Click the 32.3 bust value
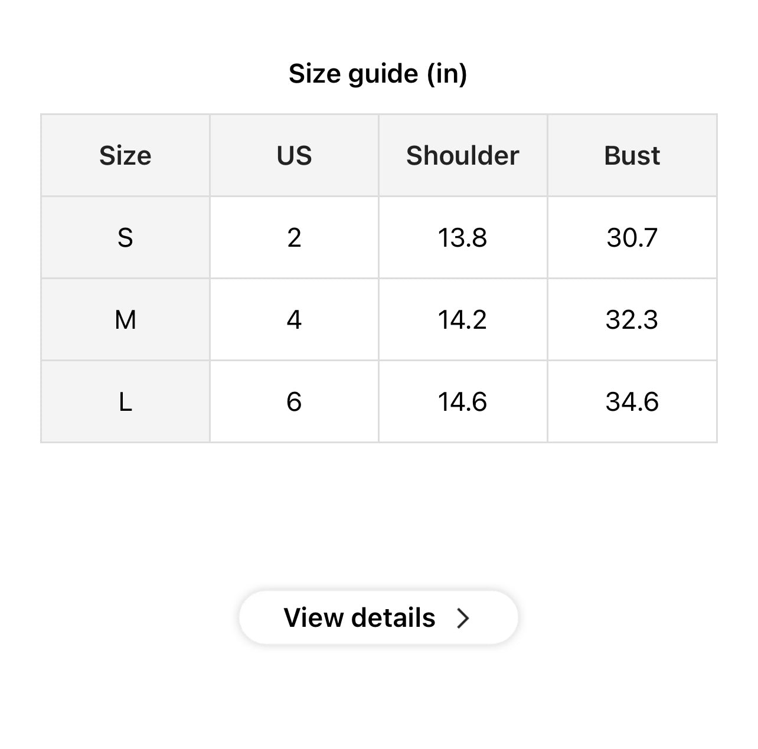This screenshot has height=749, width=758. [632, 320]
